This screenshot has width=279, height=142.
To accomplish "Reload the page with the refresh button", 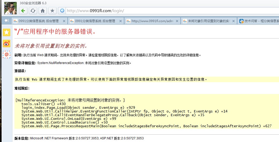I will point(33,11).
